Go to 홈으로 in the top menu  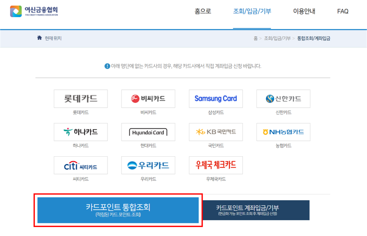[203, 11]
